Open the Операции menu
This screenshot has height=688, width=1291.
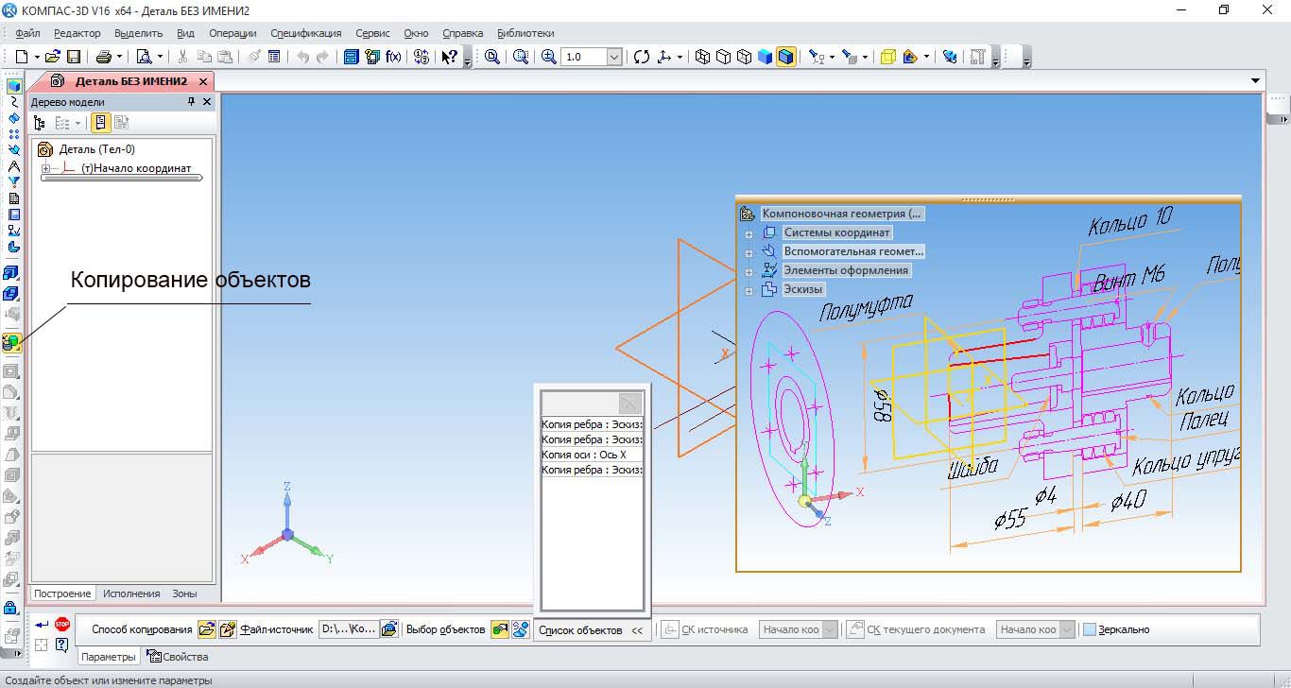232,33
